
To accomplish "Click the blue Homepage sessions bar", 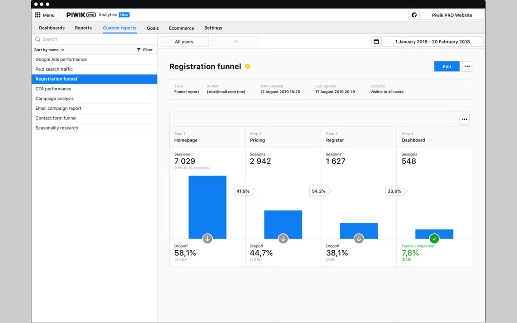I will tap(207, 207).
